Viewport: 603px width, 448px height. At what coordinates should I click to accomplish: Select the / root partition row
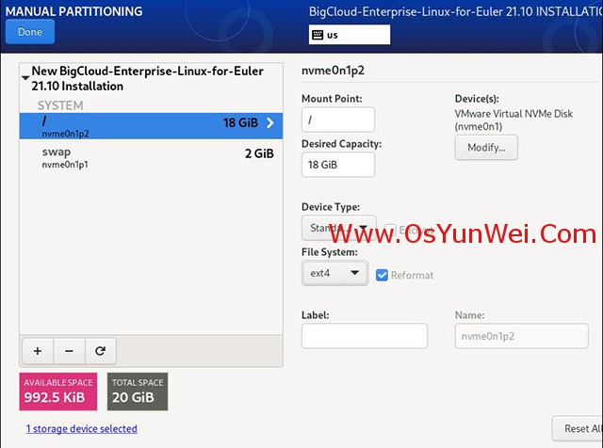tap(151, 125)
